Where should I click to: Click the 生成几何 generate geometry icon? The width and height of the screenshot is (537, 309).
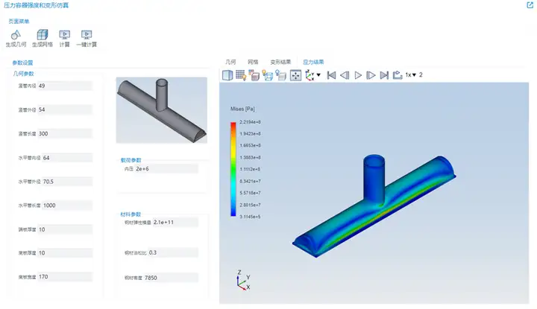pos(16,34)
